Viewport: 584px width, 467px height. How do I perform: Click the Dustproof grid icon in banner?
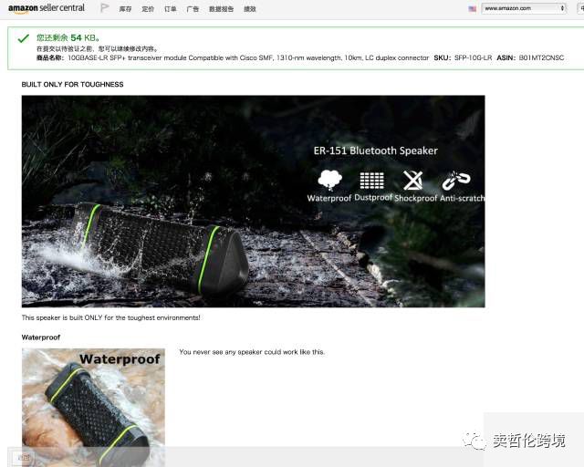click(371, 181)
